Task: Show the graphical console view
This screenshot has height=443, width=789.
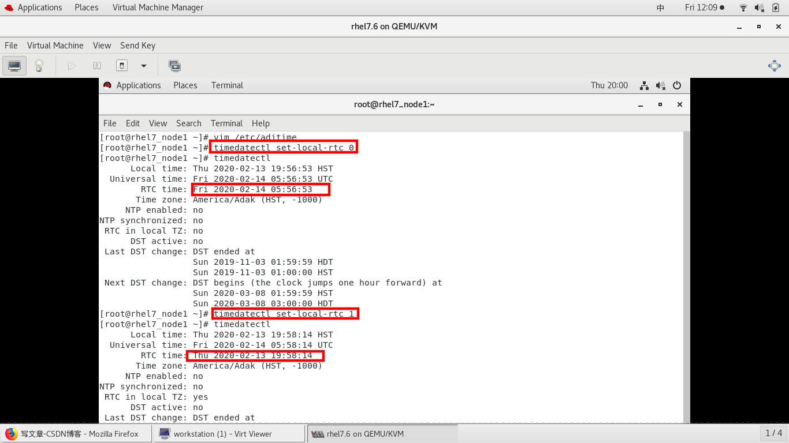Action: point(14,66)
